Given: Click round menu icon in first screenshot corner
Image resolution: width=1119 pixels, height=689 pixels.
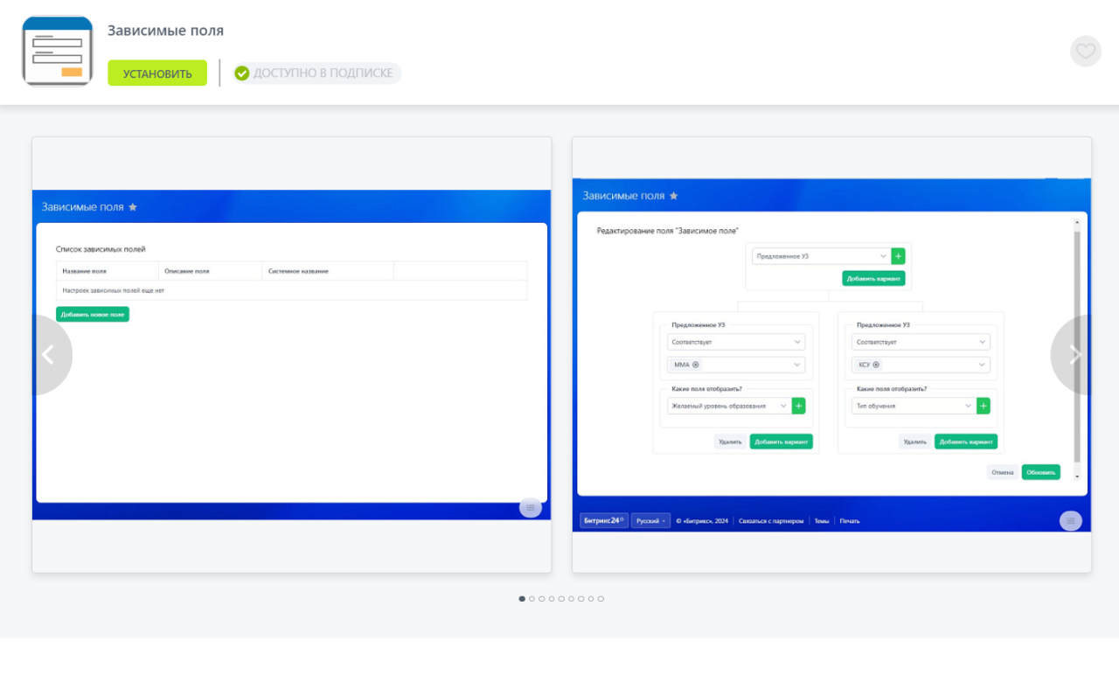Looking at the screenshot, I should tap(531, 508).
